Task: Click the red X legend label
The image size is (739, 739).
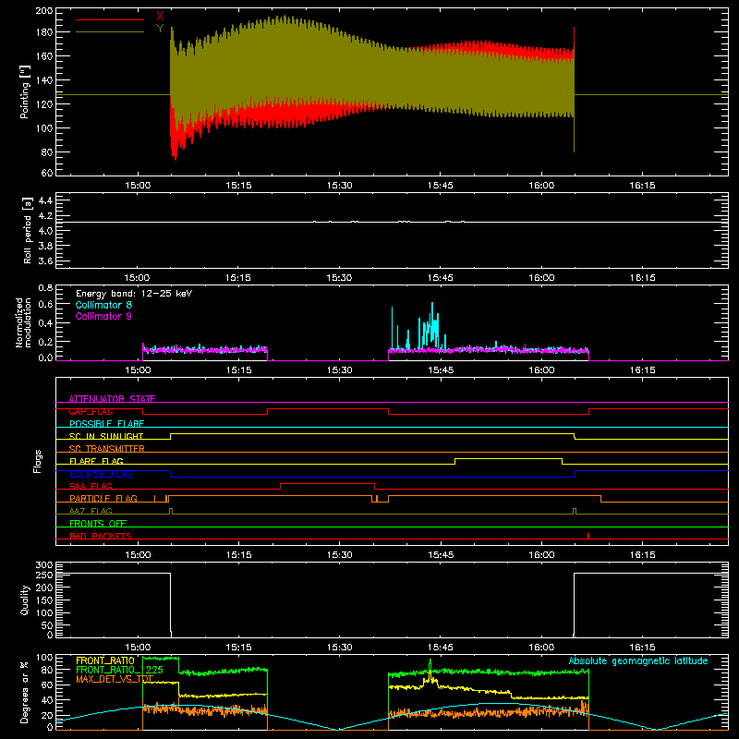Action: 160,17
